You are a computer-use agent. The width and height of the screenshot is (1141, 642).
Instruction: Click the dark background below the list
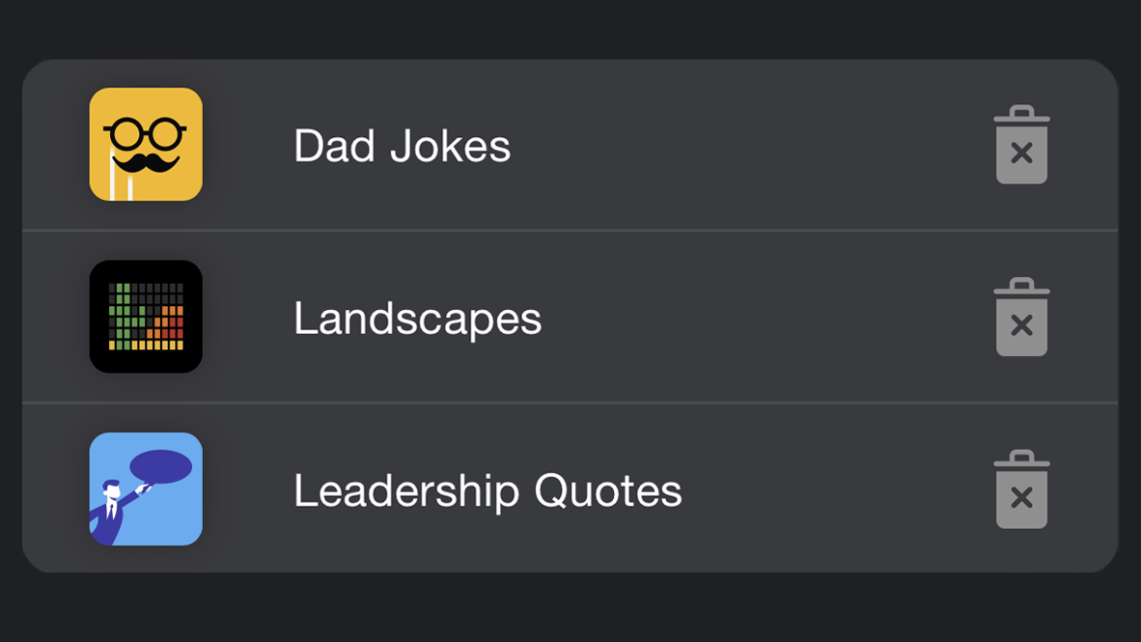(x=570, y=608)
